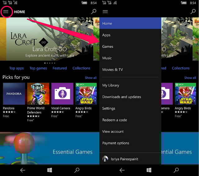Tap bottom search key on right phone

coord(176,170)
